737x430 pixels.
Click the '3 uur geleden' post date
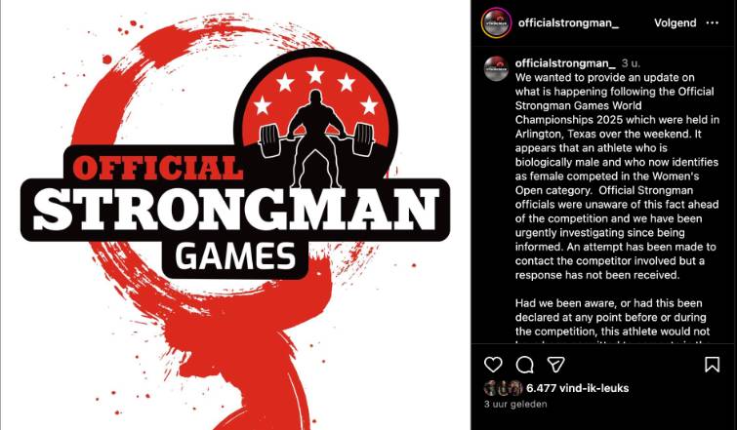[x=515, y=404]
